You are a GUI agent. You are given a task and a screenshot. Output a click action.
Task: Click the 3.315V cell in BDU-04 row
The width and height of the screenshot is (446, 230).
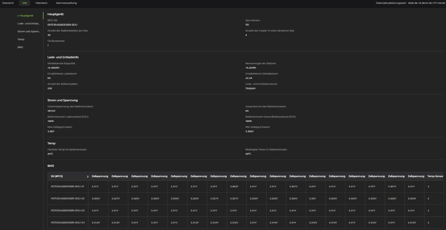pyautogui.click(x=273, y=222)
